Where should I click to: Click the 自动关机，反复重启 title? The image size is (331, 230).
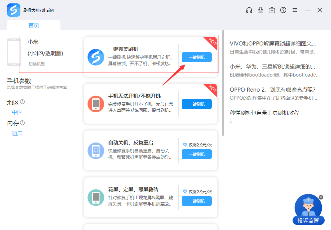131,143
